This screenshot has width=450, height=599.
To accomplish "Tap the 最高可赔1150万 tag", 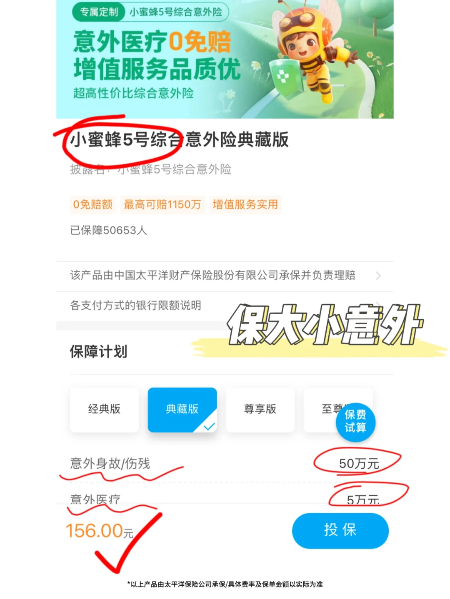I will click(162, 204).
